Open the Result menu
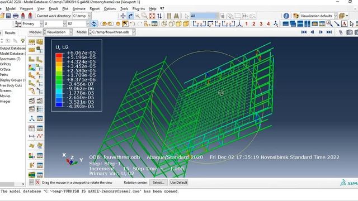 (x=53, y=9)
